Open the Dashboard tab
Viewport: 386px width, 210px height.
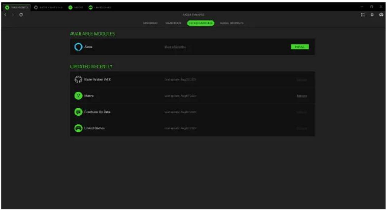coord(150,23)
